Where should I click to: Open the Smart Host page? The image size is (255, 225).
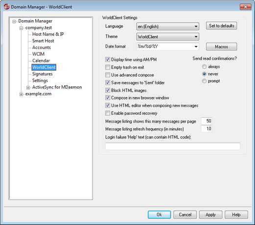click(x=43, y=41)
